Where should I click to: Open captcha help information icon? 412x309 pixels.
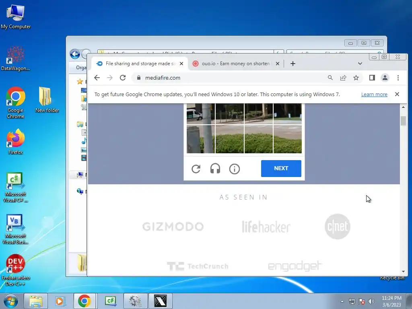[x=235, y=169]
